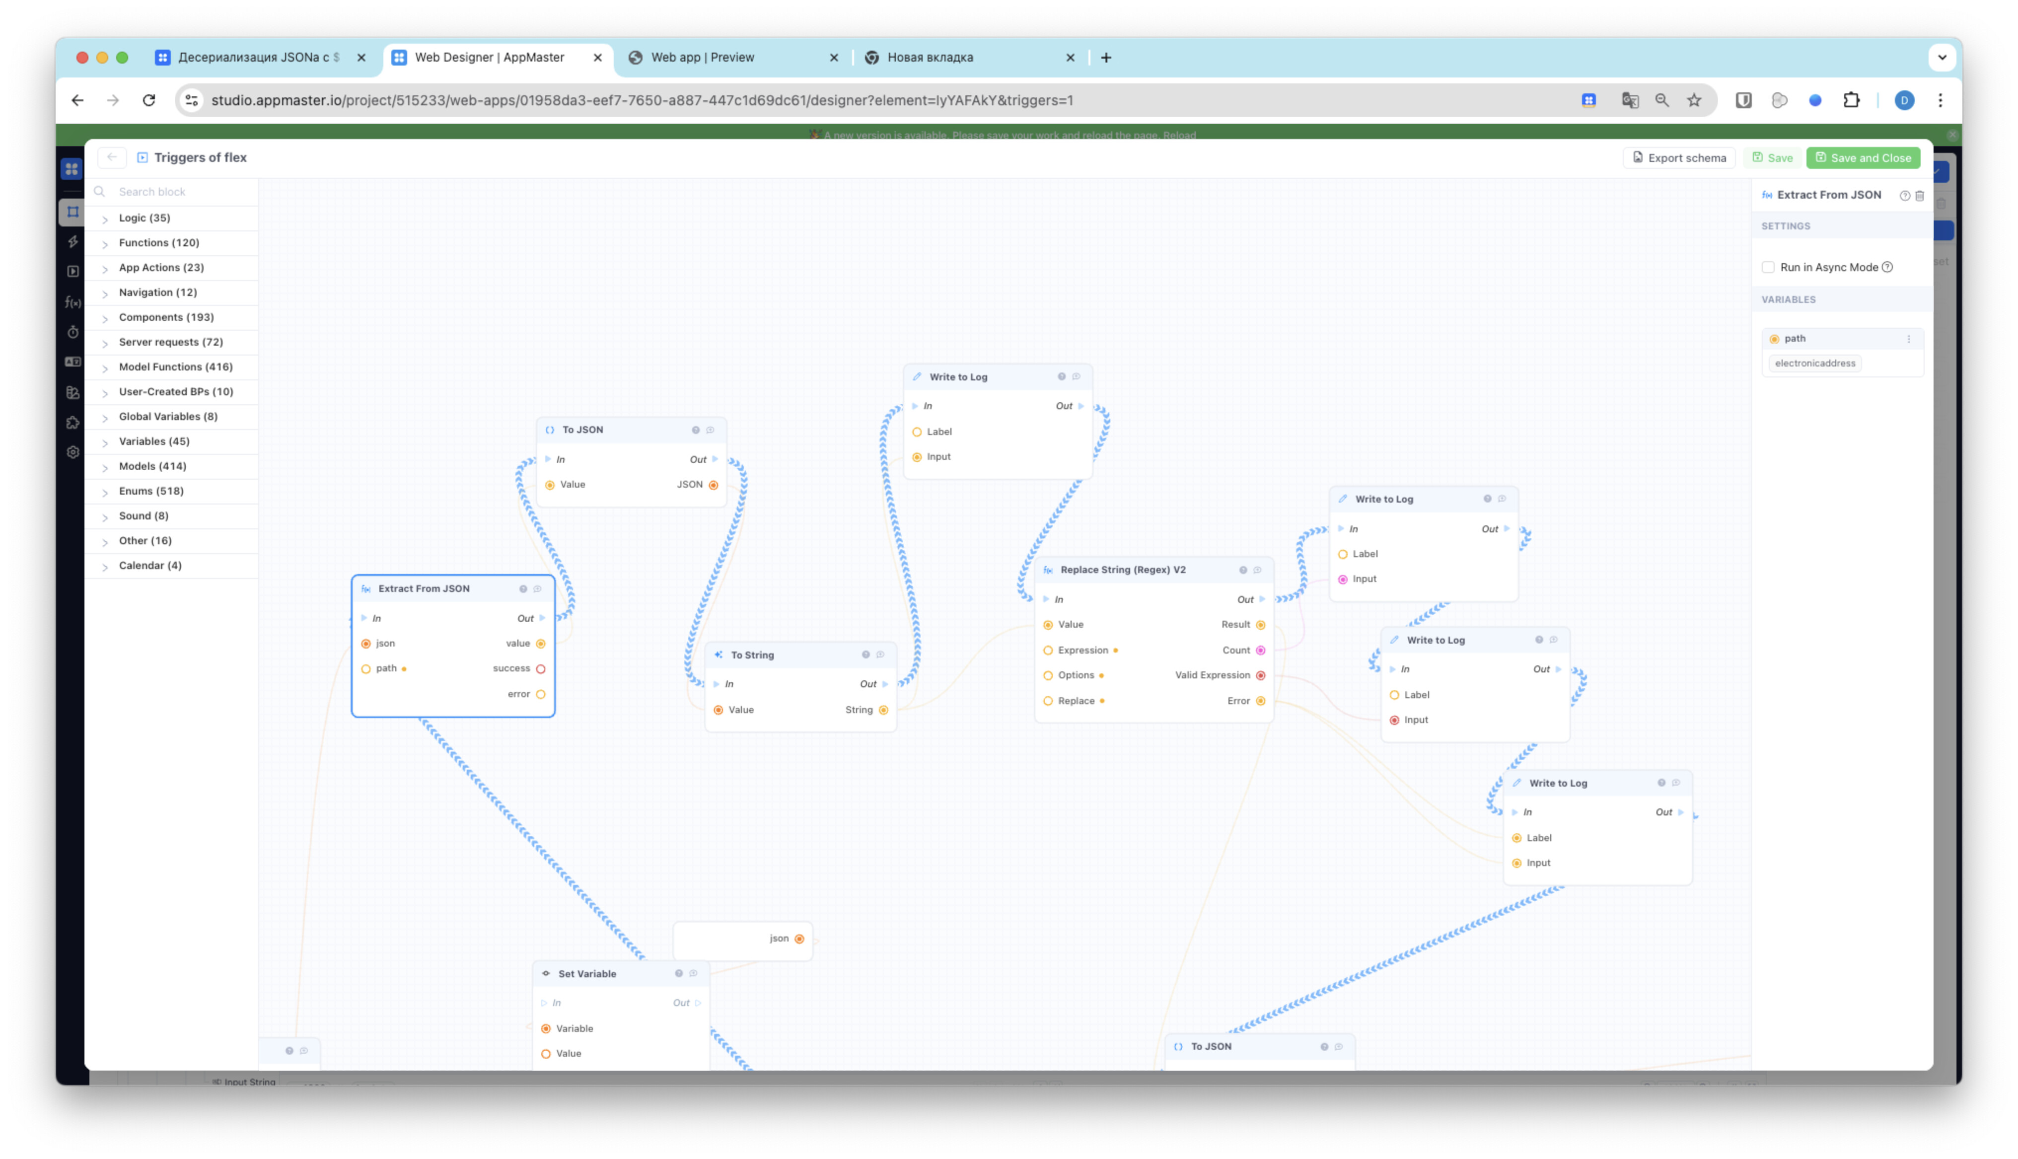Click the translate page icon in address bar
2018x1159 pixels.
point(1630,100)
